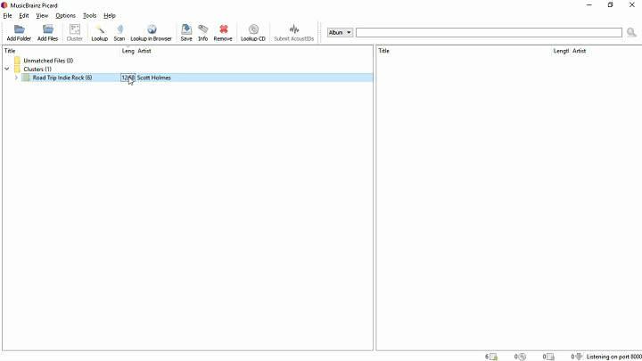The image size is (642, 361).
Task: Click the Artist column header in right pane
Action: click(580, 51)
